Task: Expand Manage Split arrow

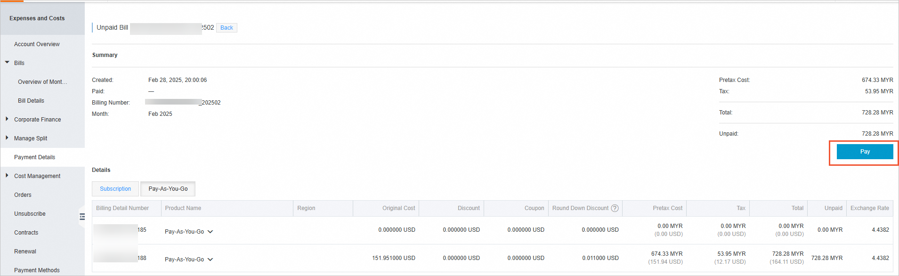Action: coord(7,138)
